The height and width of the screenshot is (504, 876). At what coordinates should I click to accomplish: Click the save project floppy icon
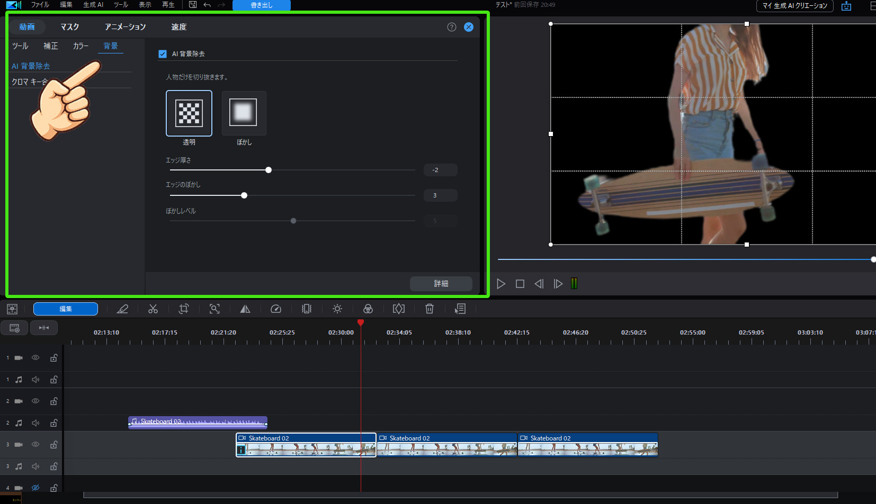193,5
